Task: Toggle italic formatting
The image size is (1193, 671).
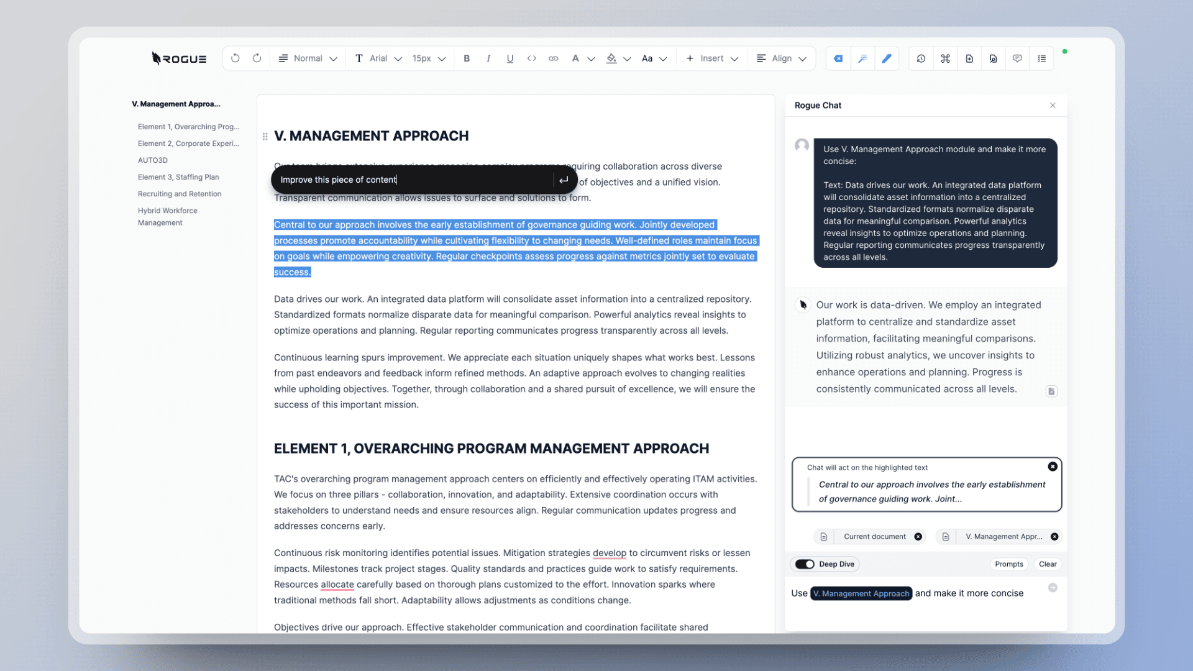Action: pyautogui.click(x=488, y=58)
